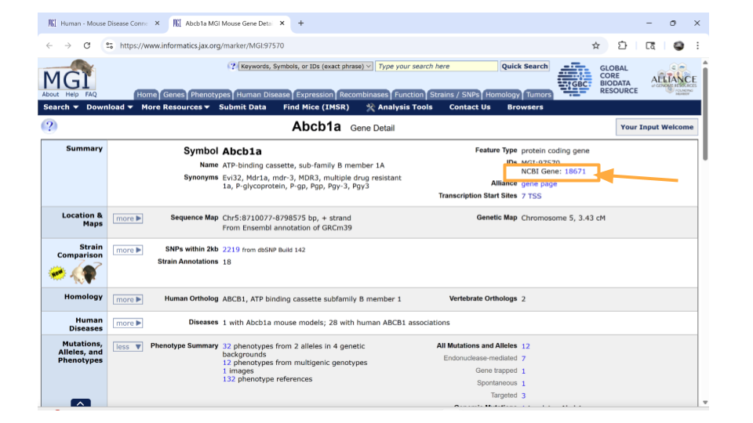
Task: Open the Tumors navigation tab
Action: click(x=538, y=95)
